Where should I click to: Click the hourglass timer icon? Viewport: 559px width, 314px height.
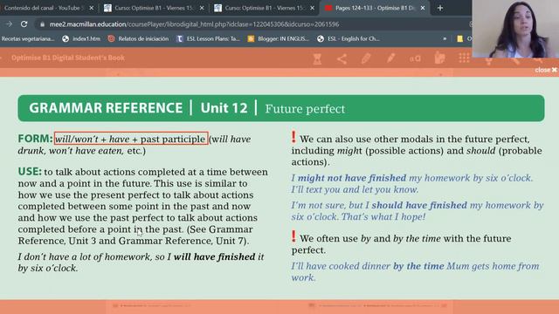point(317,58)
